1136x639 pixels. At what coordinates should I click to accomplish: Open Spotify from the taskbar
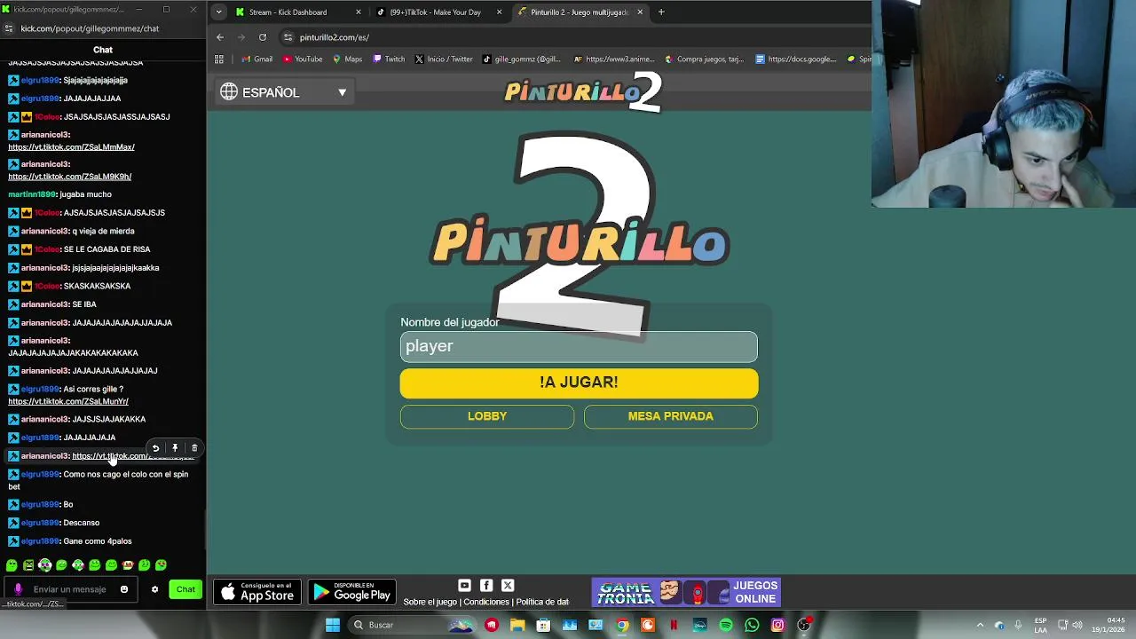[726, 625]
